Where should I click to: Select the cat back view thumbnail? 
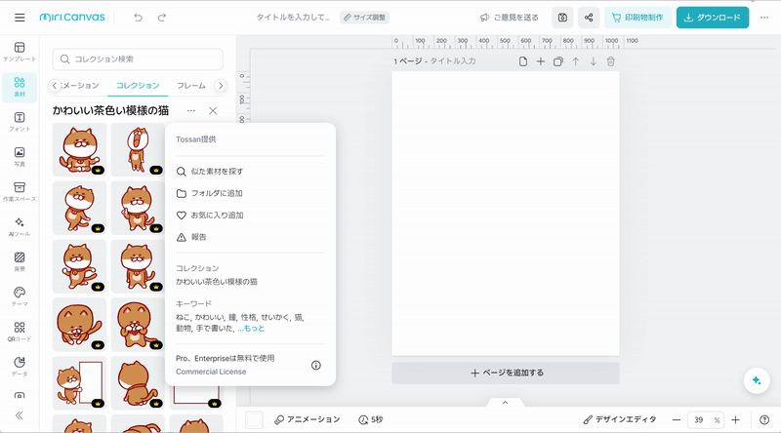(x=138, y=382)
